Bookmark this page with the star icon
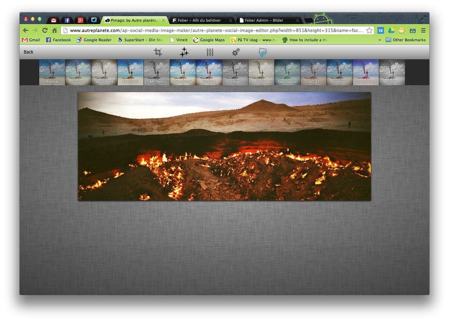 (x=369, y=30)
